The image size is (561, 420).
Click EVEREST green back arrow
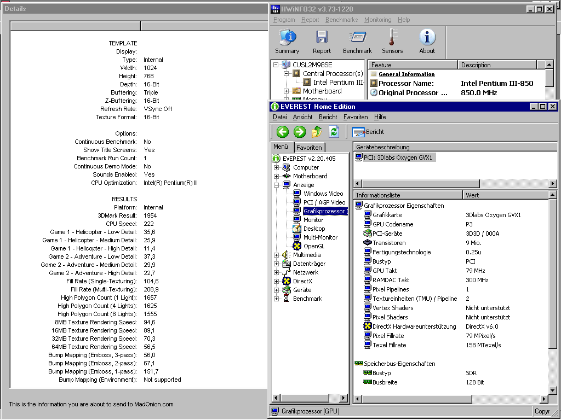click(282, 132)
